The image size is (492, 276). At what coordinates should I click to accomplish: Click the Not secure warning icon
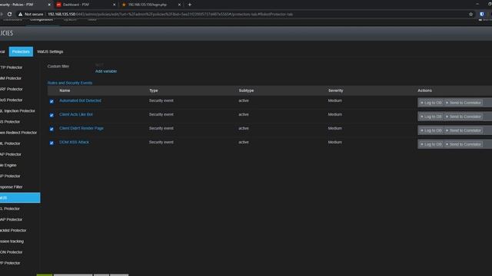pyautogui.click(x=21, y=14)
